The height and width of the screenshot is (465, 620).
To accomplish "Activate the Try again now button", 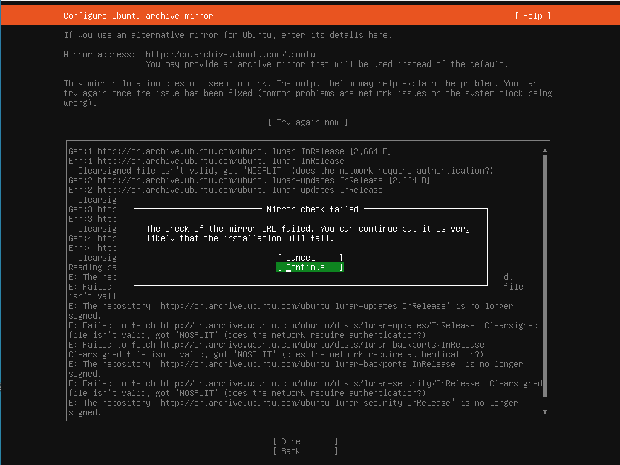I will (308, 122).
